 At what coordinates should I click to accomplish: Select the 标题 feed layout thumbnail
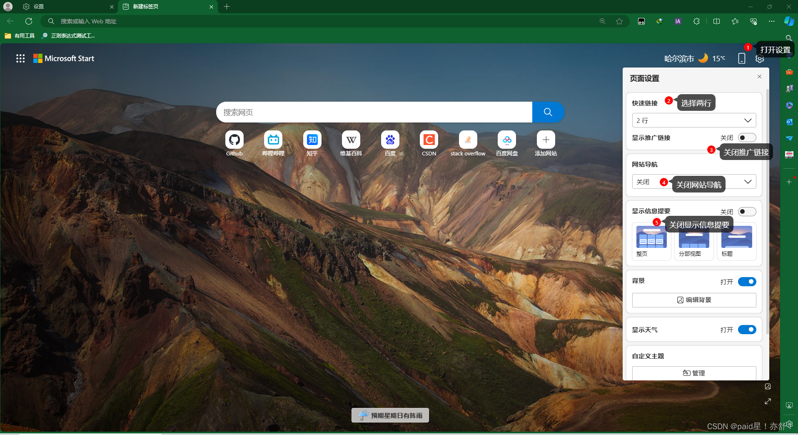coord(736,241)
